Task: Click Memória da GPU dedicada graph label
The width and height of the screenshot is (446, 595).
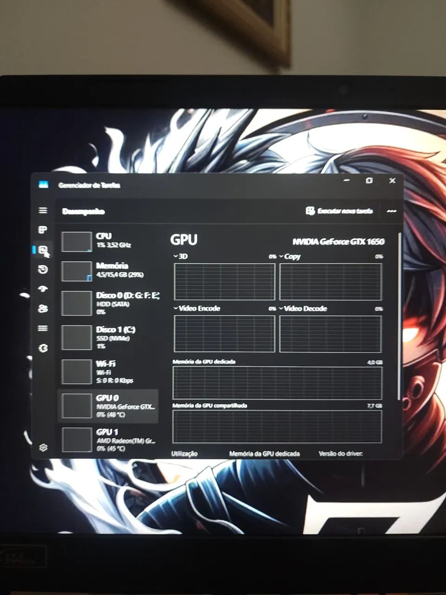Action: click(x=204, y=362)
